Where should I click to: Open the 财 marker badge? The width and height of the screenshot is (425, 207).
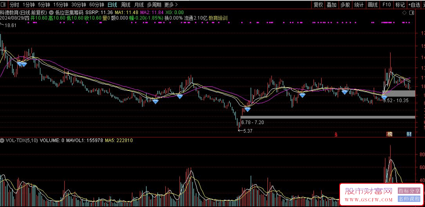409,134
